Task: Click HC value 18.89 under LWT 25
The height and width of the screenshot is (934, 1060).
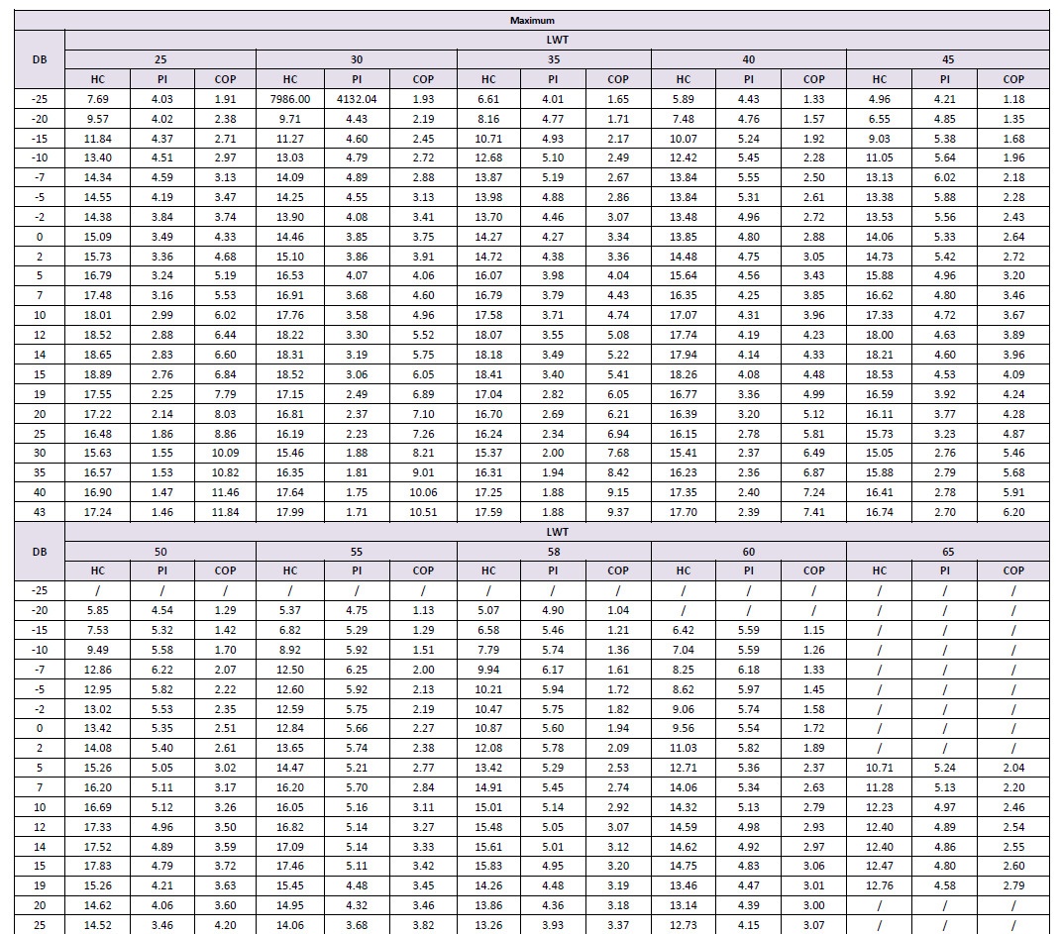Action: (x=97, y=374)
